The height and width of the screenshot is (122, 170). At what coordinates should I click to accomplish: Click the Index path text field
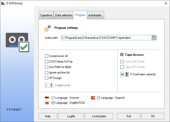click(x=106, y=38)
